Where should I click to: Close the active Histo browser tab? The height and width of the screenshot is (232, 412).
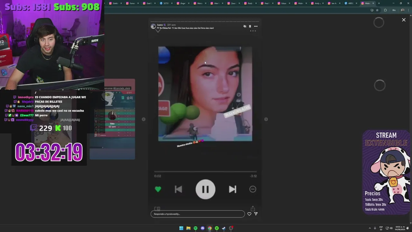(373, 3)
